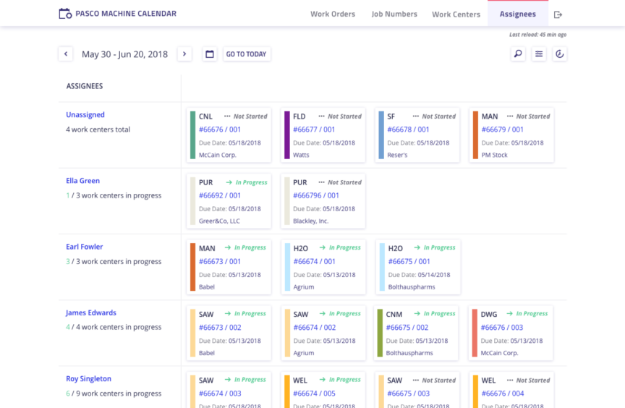Screen dimensions: 625x408
Task: Click purple color bar on FLD card
Action: point(287,135)
